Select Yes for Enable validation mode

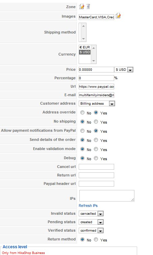click(x=96, y=149)
